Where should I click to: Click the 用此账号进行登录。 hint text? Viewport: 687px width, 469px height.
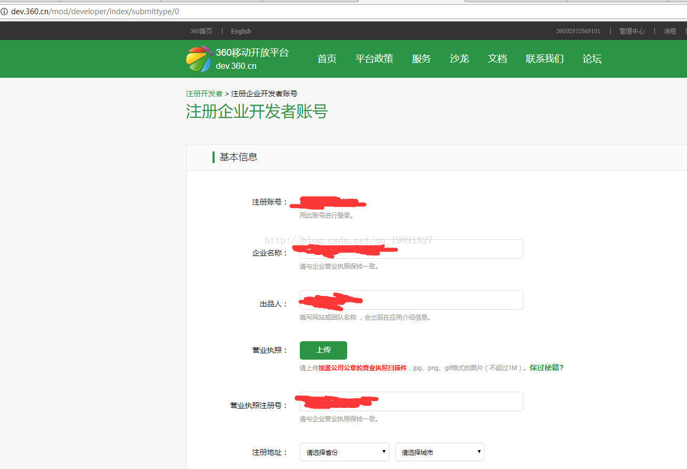coord(327,216)
